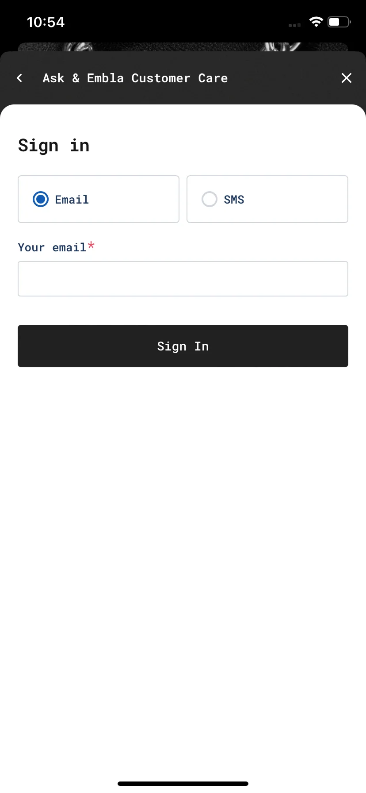Close the Customer Care sheet with X
Image resolution: width=366 pixels, height=793 pixels.
(347, 78)
